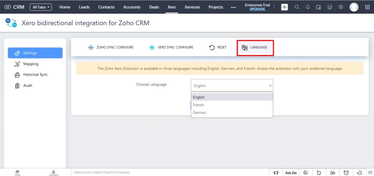Select the LANGUAGE tab
The width and height of the screenshot is (374, 176).
(255, 47)
